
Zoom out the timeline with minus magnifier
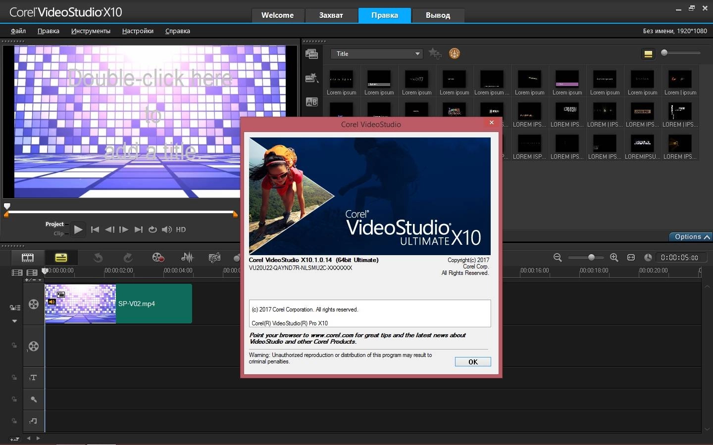tap(558, 258)
